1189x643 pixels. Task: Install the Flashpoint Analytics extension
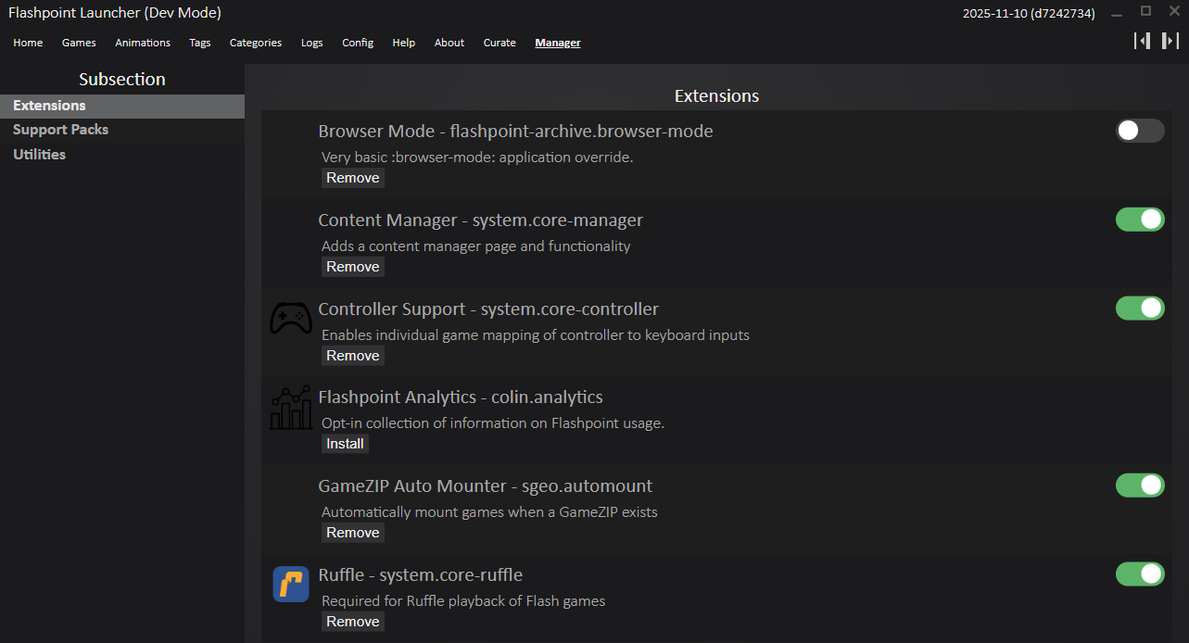[345, 444]
